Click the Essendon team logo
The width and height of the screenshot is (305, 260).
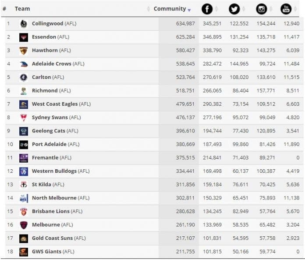pos(24,37)
